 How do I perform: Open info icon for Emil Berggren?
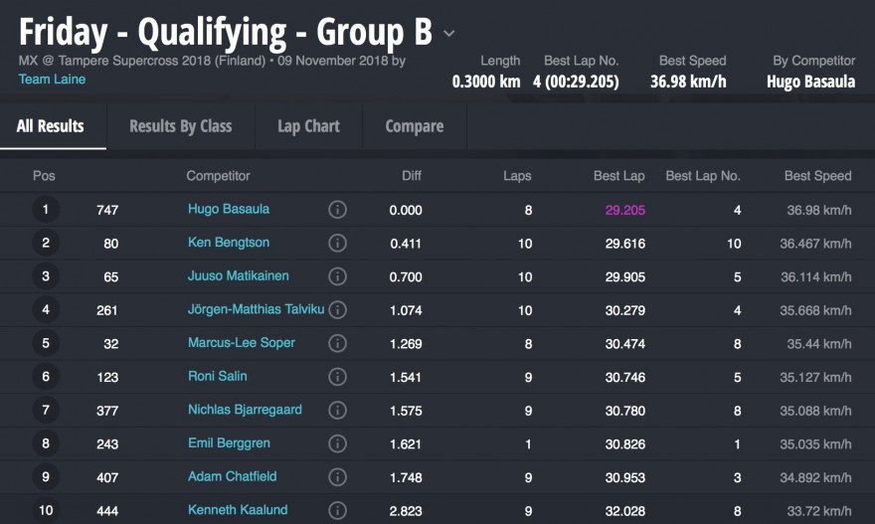point(337,443)
